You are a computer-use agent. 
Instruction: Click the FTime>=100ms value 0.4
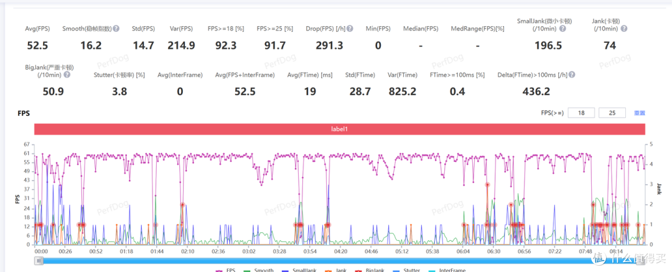click(x=457, y=91)
